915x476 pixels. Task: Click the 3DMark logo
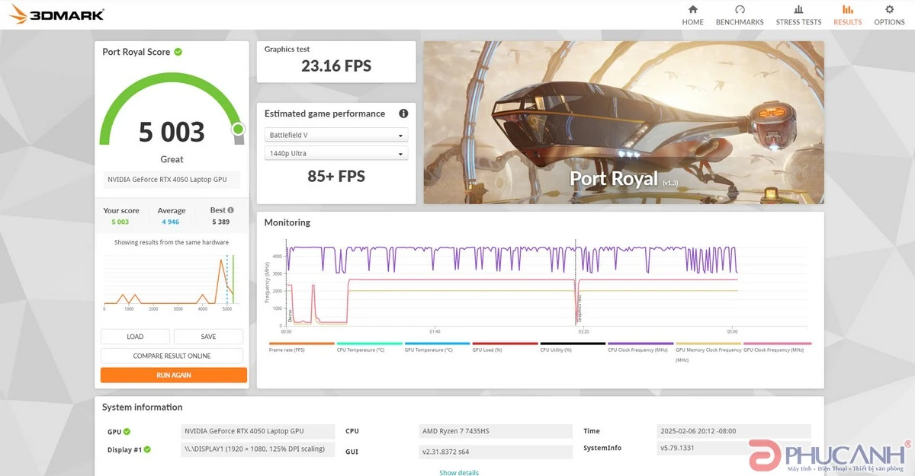coord(57,14)
